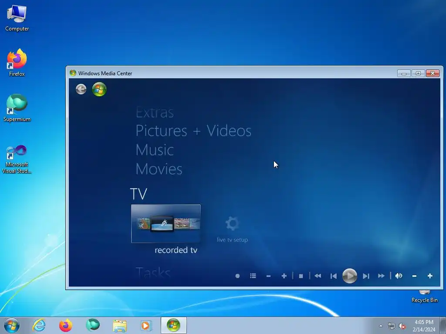Click the Fast Forward button
The image size is (446, 334).
381,276
